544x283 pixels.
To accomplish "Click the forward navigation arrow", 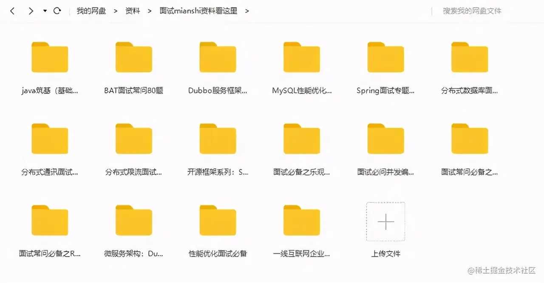I will pos(31,11).
